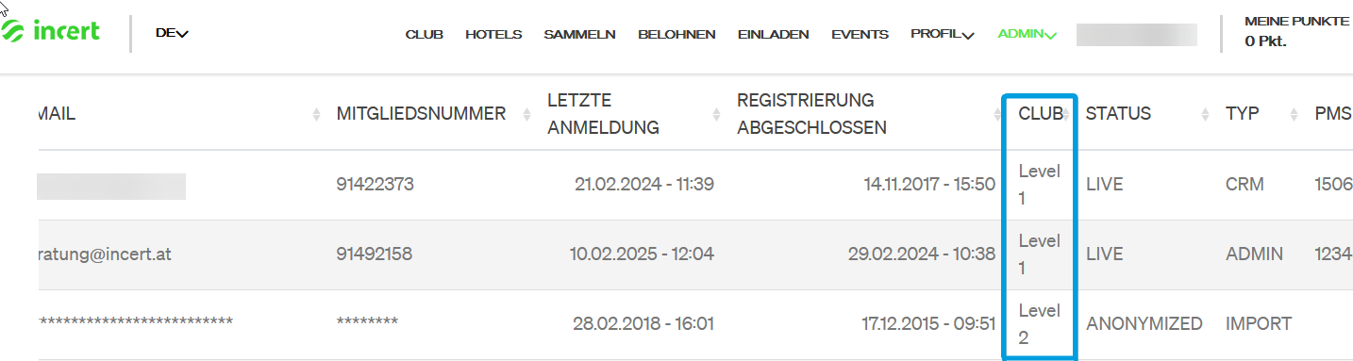This screenshot has width=1353, height=361.
Task: Sort by CLUB column arrows
Action: 1066,114
